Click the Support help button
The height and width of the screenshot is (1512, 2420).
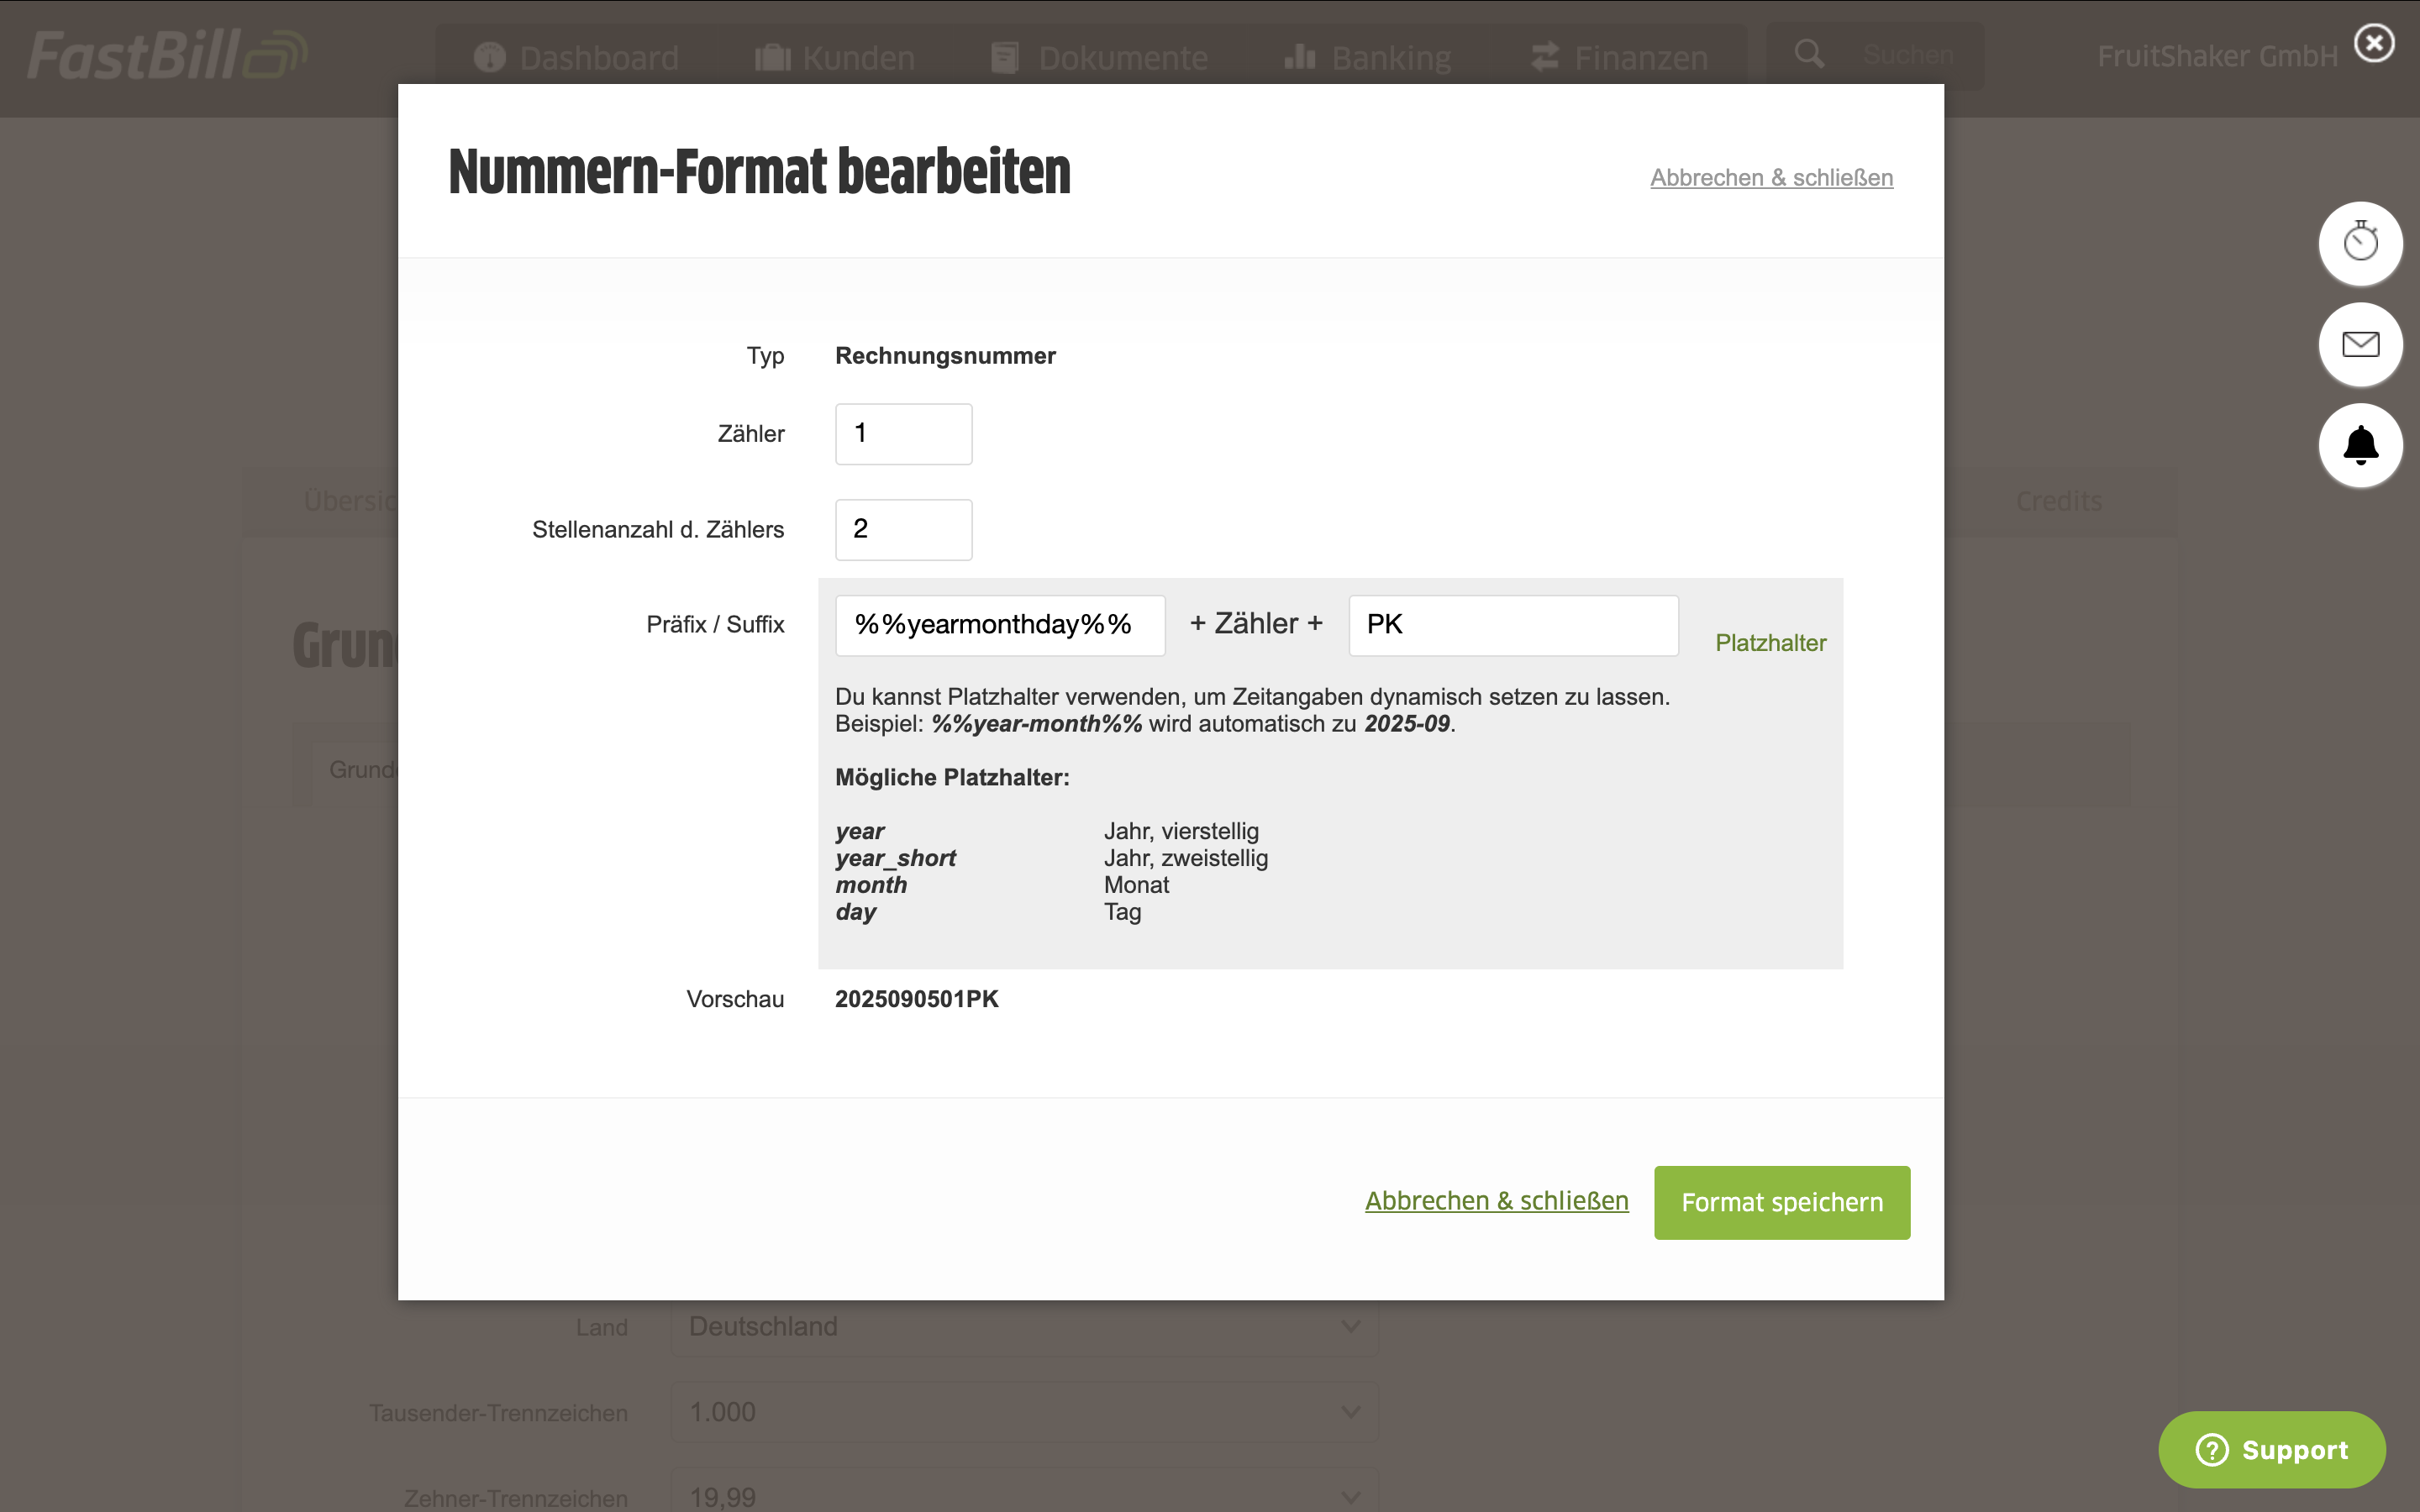coord(2271,1449)
